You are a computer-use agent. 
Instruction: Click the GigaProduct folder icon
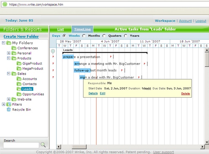(19, 63)
